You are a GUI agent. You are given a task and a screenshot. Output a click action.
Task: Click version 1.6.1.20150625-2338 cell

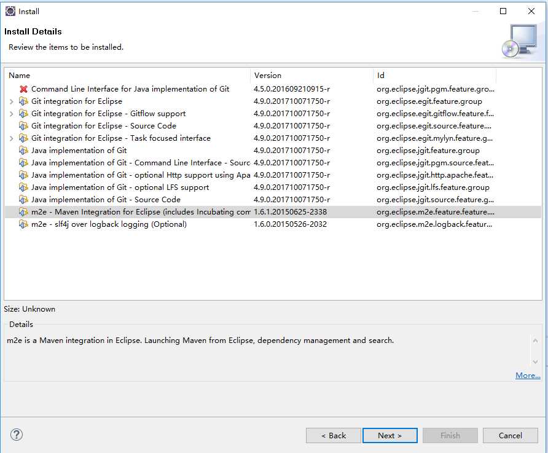pos(291,212)
